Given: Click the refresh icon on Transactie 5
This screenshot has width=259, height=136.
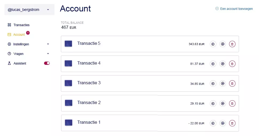Looking at the screenshot, I should click(x=222, y=44).
